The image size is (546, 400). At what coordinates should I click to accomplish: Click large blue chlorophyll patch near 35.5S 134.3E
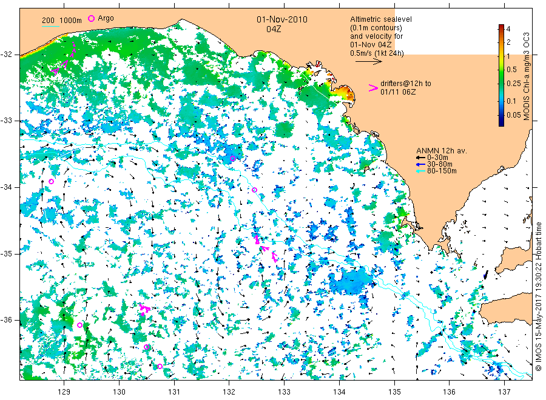coord(352,282)
